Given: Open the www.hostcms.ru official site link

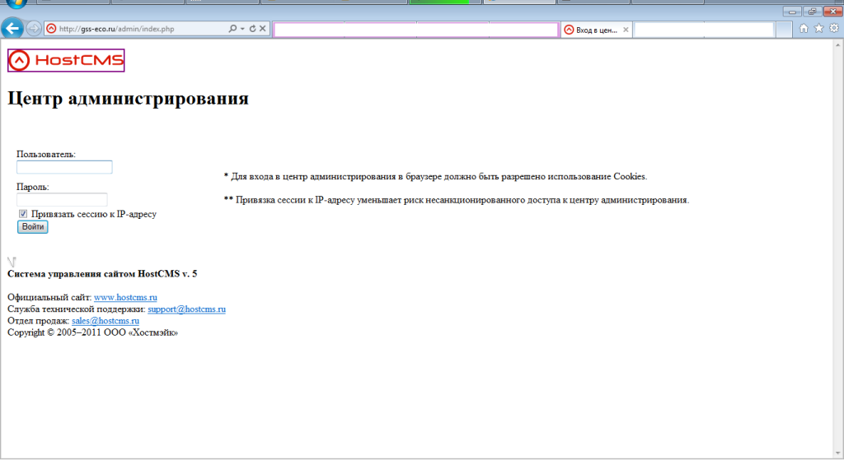Looking at the screenshot, I should pos(125,296).
